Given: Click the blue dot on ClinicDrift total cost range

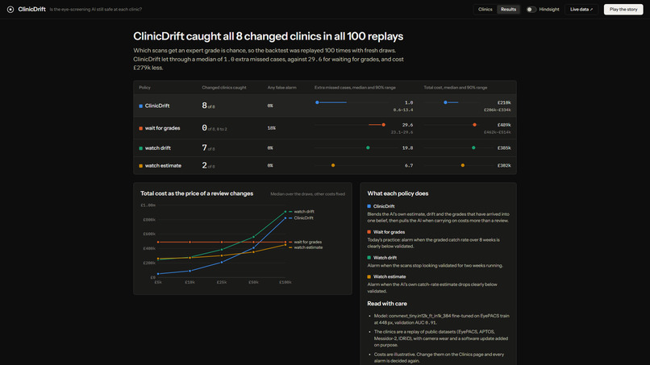Looking at the screenshot, I should 445,102.
